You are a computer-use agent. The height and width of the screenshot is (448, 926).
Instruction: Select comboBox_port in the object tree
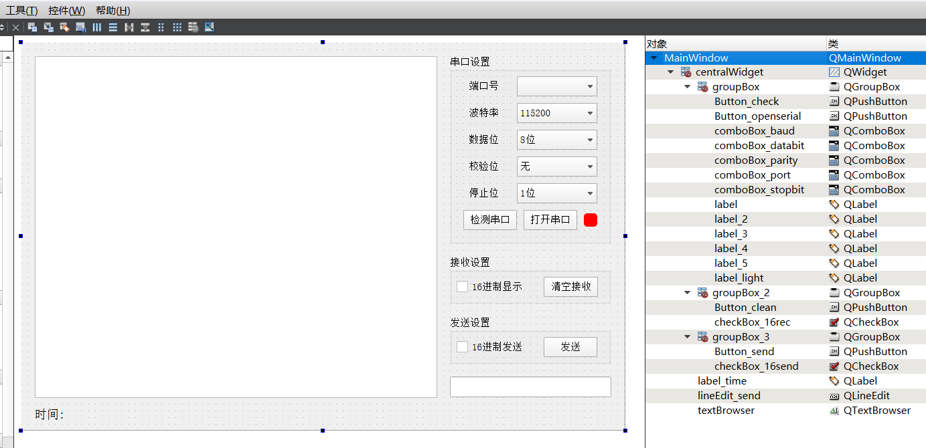753,175
